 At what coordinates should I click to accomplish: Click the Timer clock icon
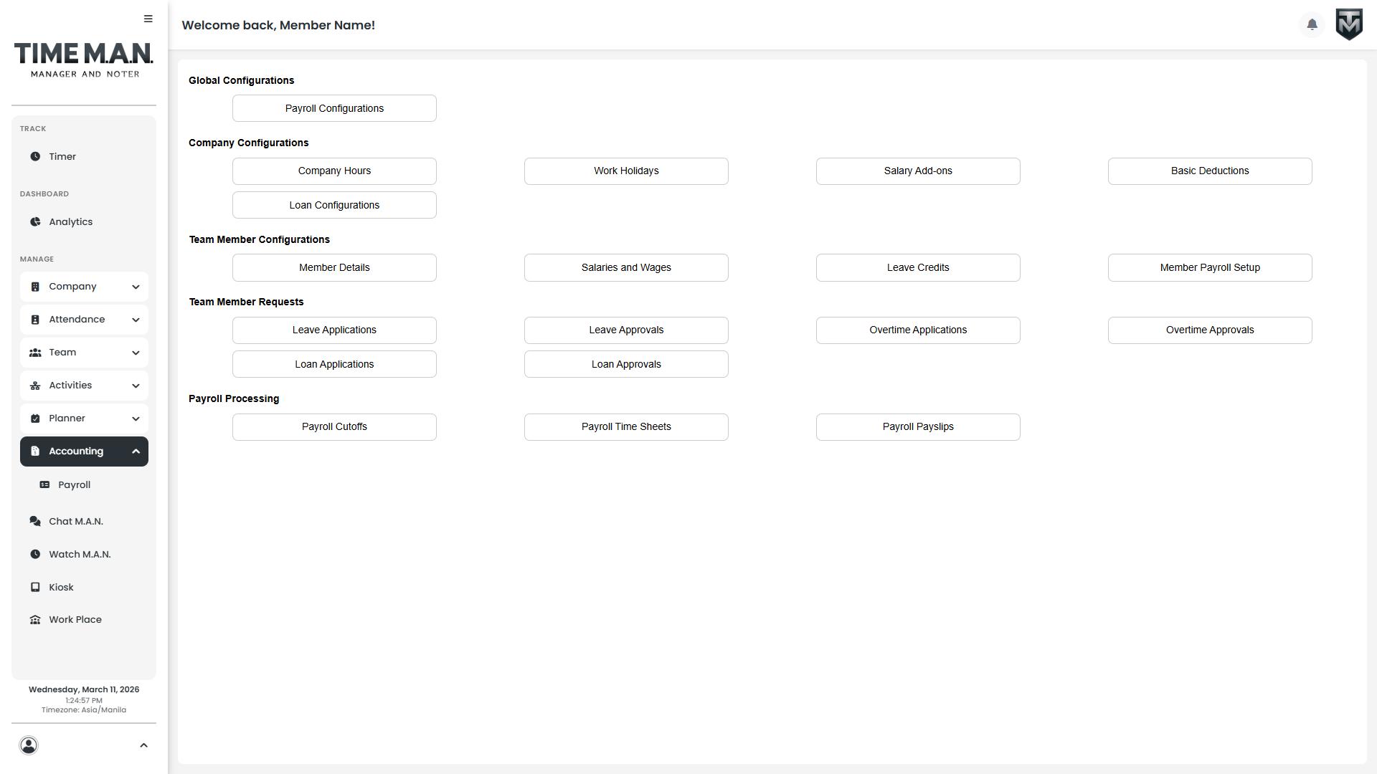(35, 156)
